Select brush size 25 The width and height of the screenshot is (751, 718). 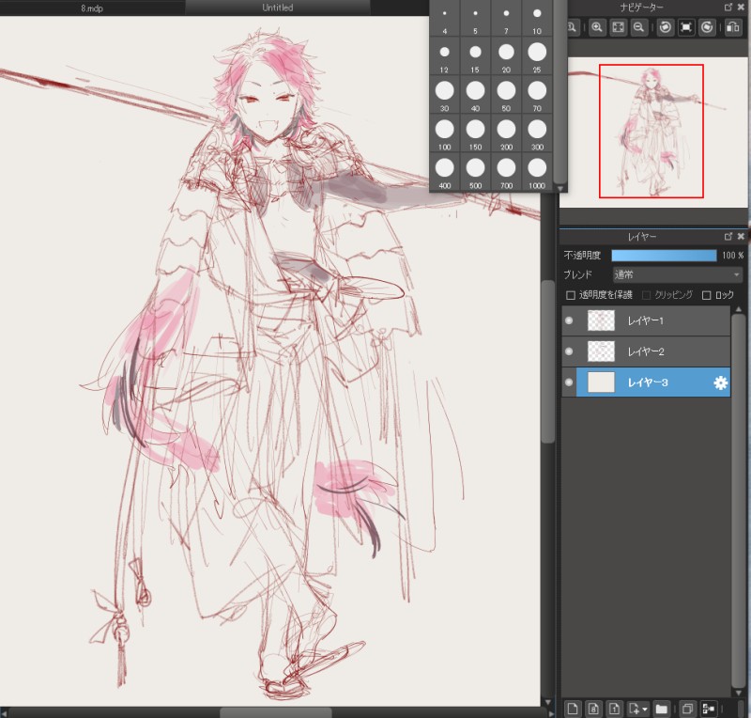coord(537,56)
